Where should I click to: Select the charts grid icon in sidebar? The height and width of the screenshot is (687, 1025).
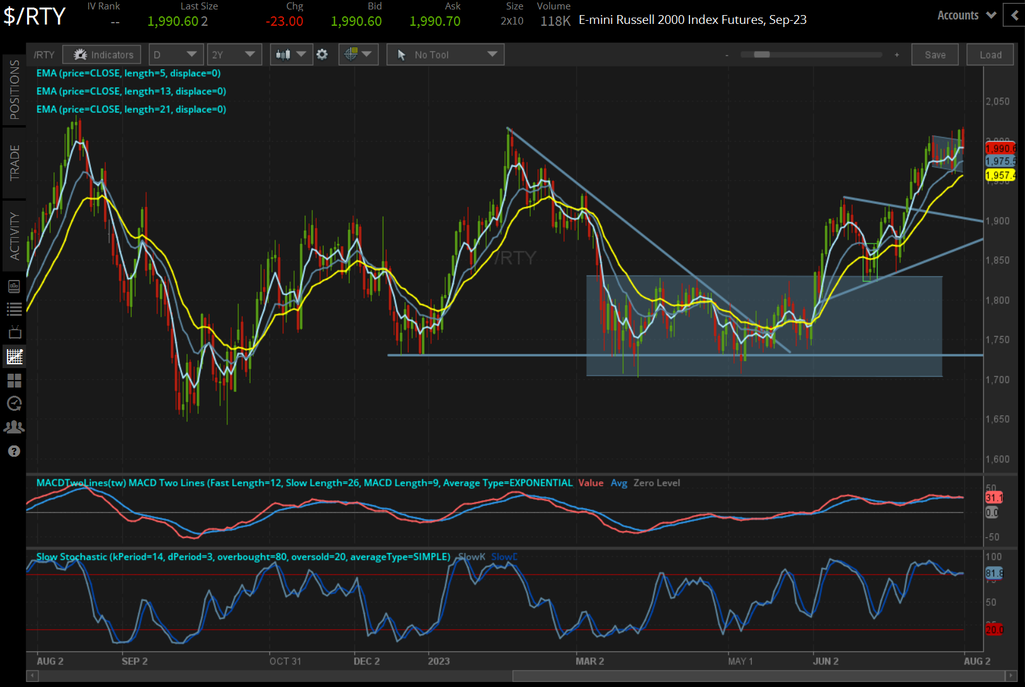pos(14,357)
